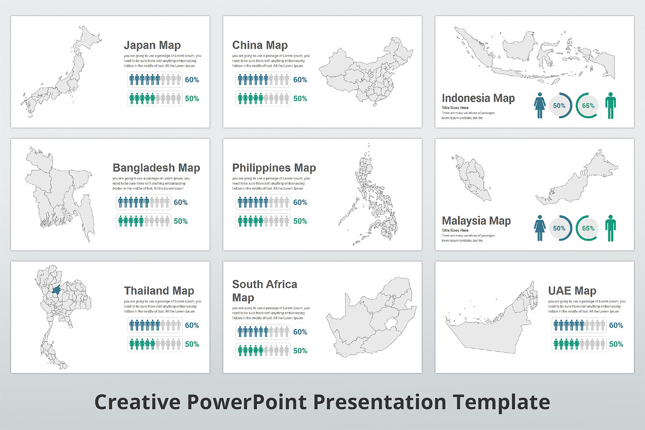This screenshot has height=430, width=645.
Task: Select the blue people pictogram row on Philippines slide
Action: 263,203
